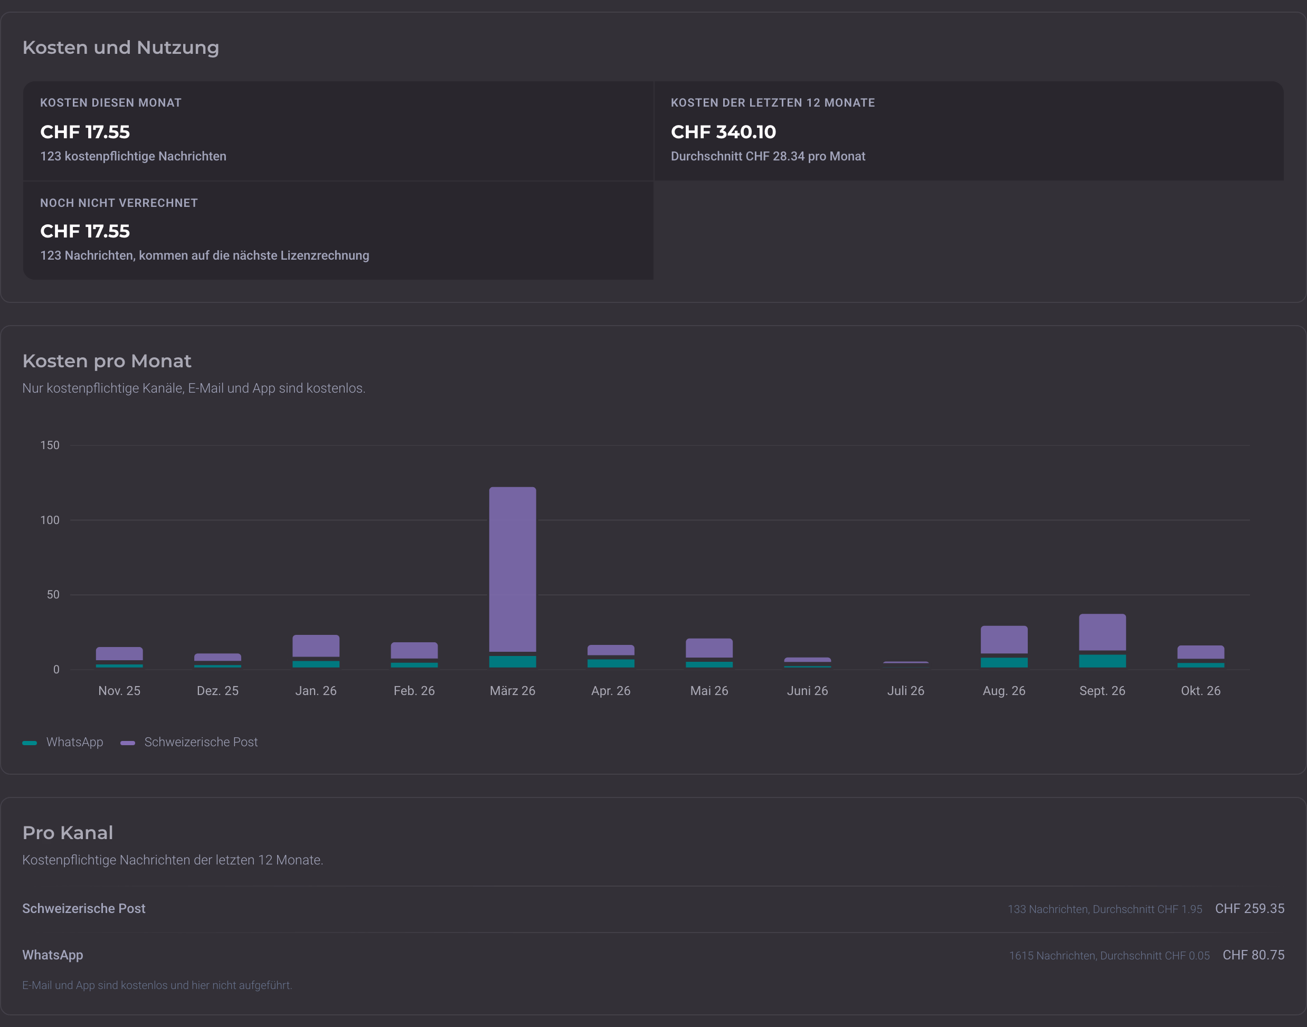1307x1027 pixels.
Task: Click the 'Kosten pro Monat' heading
Action: tap(107, 361)
